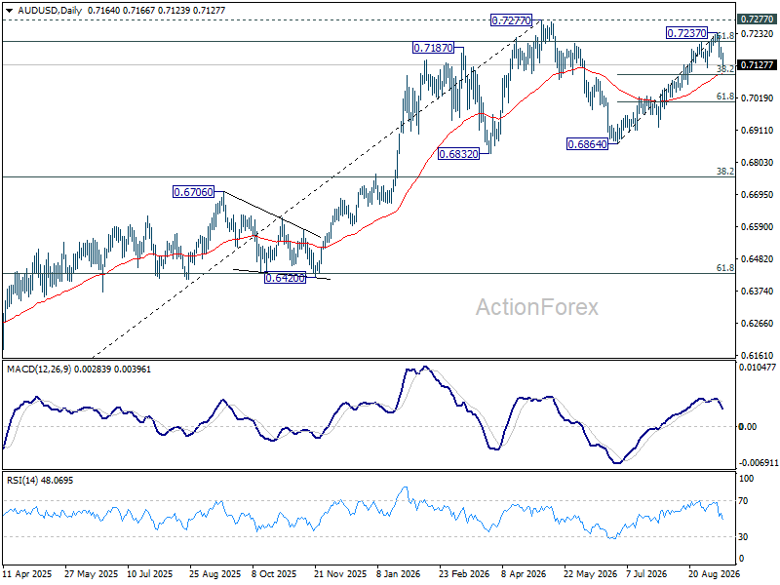The image size is (780, 585).
Task: Select the ActionForex watermark text
Action: click(x=537, y=307)
